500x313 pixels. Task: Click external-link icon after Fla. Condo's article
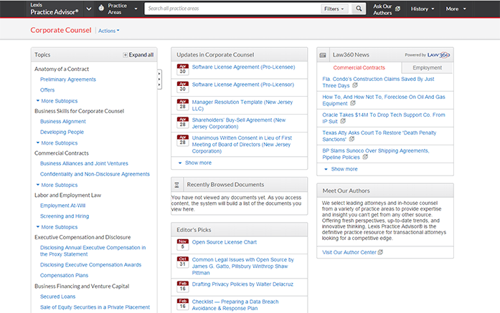click(x=355, y=85)
